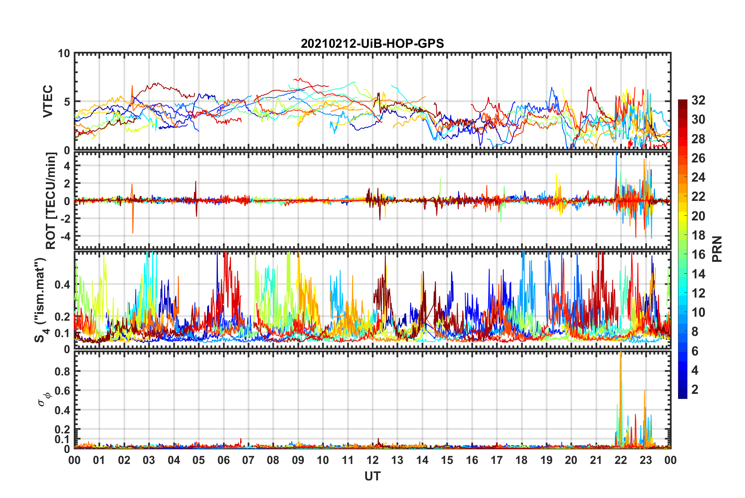Click the 26 tick on the PRN colorbar

coord(698,158)
